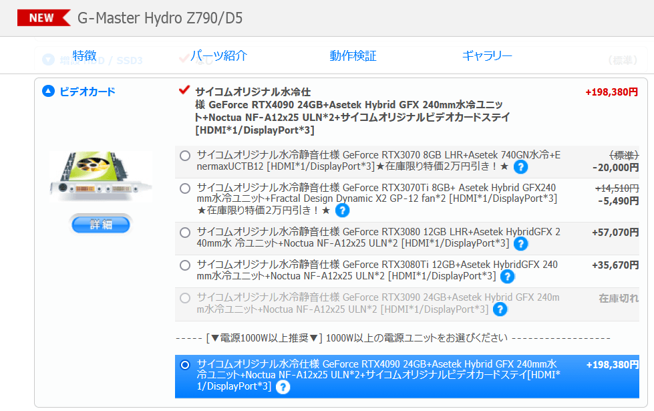This screenshot has width=654, height=411.
Task: Click the +57,070円 price
Action: coord(615,233)
